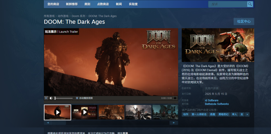Click the search magnifier icon
The width and height of the screenshot is (271, 134).
(x=250, y=4)
